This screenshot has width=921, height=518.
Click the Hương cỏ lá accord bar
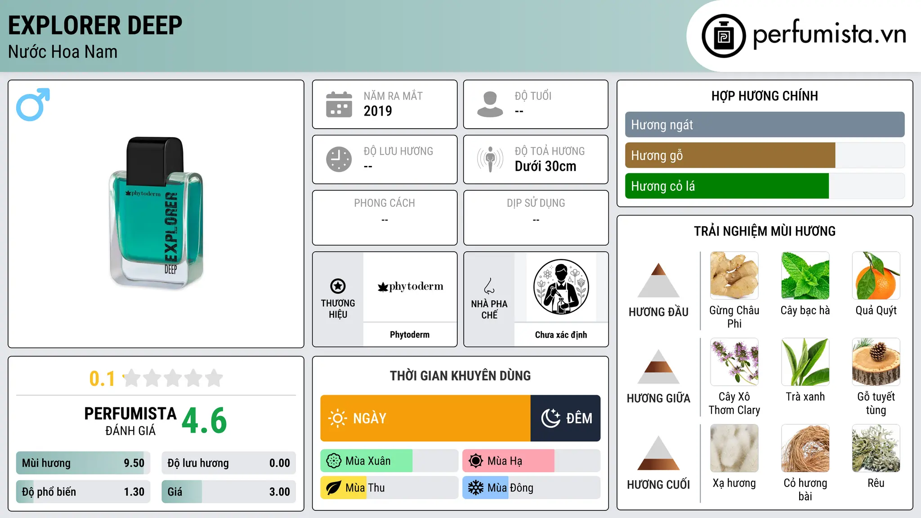[765, 186]
